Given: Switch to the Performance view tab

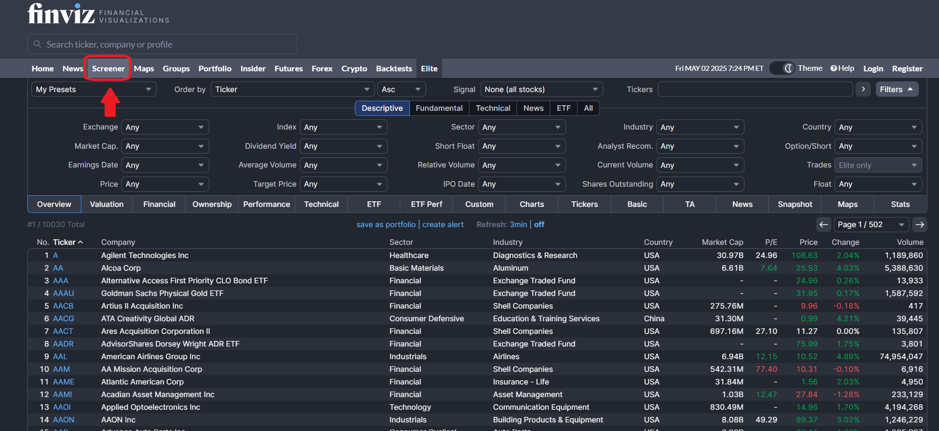Looking at the screenshot, I should 266,204.
